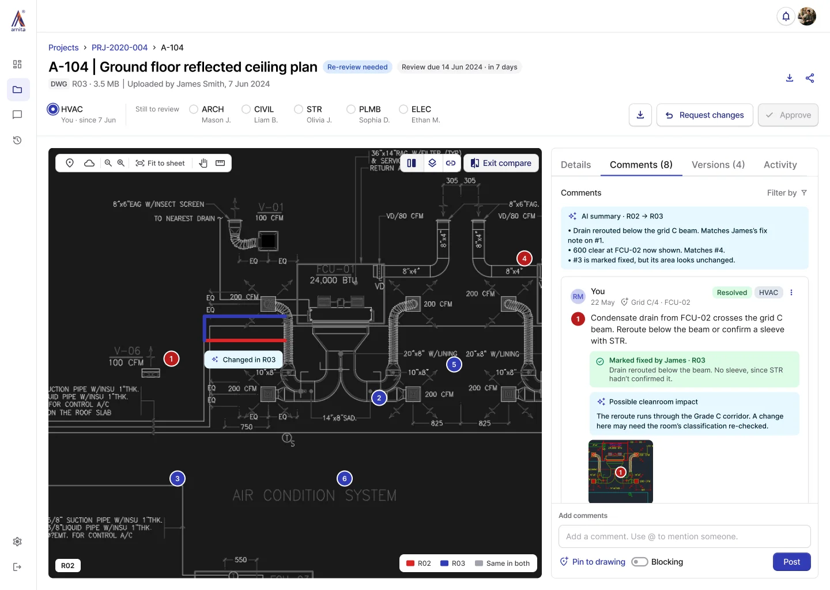Image resolution: width=830 pixels, height=590 pixels.
Task: Open the comment's drawing thumbnail
Action: point(621,471)
